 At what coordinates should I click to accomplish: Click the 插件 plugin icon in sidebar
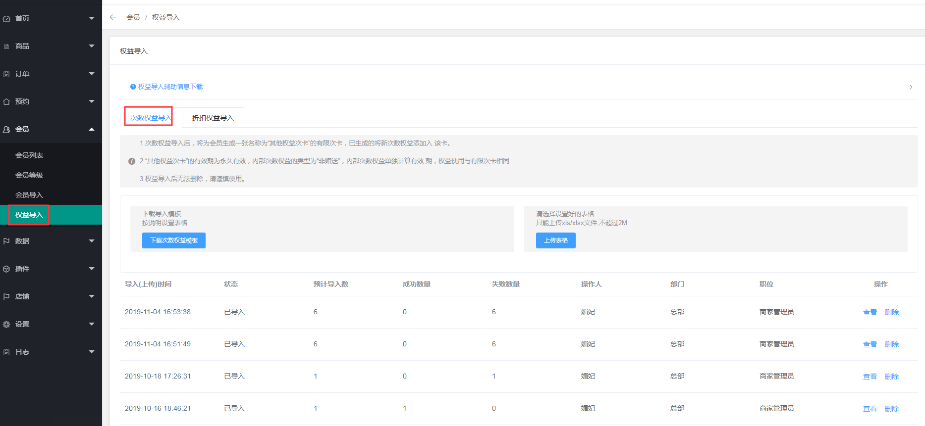[6, 269]
